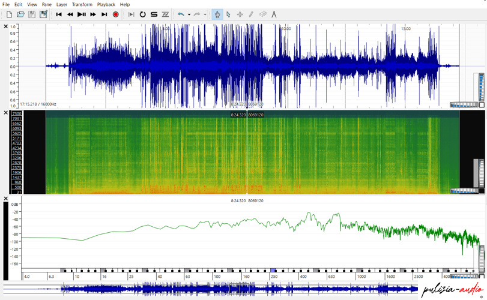Viewport: 487px width, 300px height.
Task: Click the playhead line in the waveform pane
Action: (247, 66)
